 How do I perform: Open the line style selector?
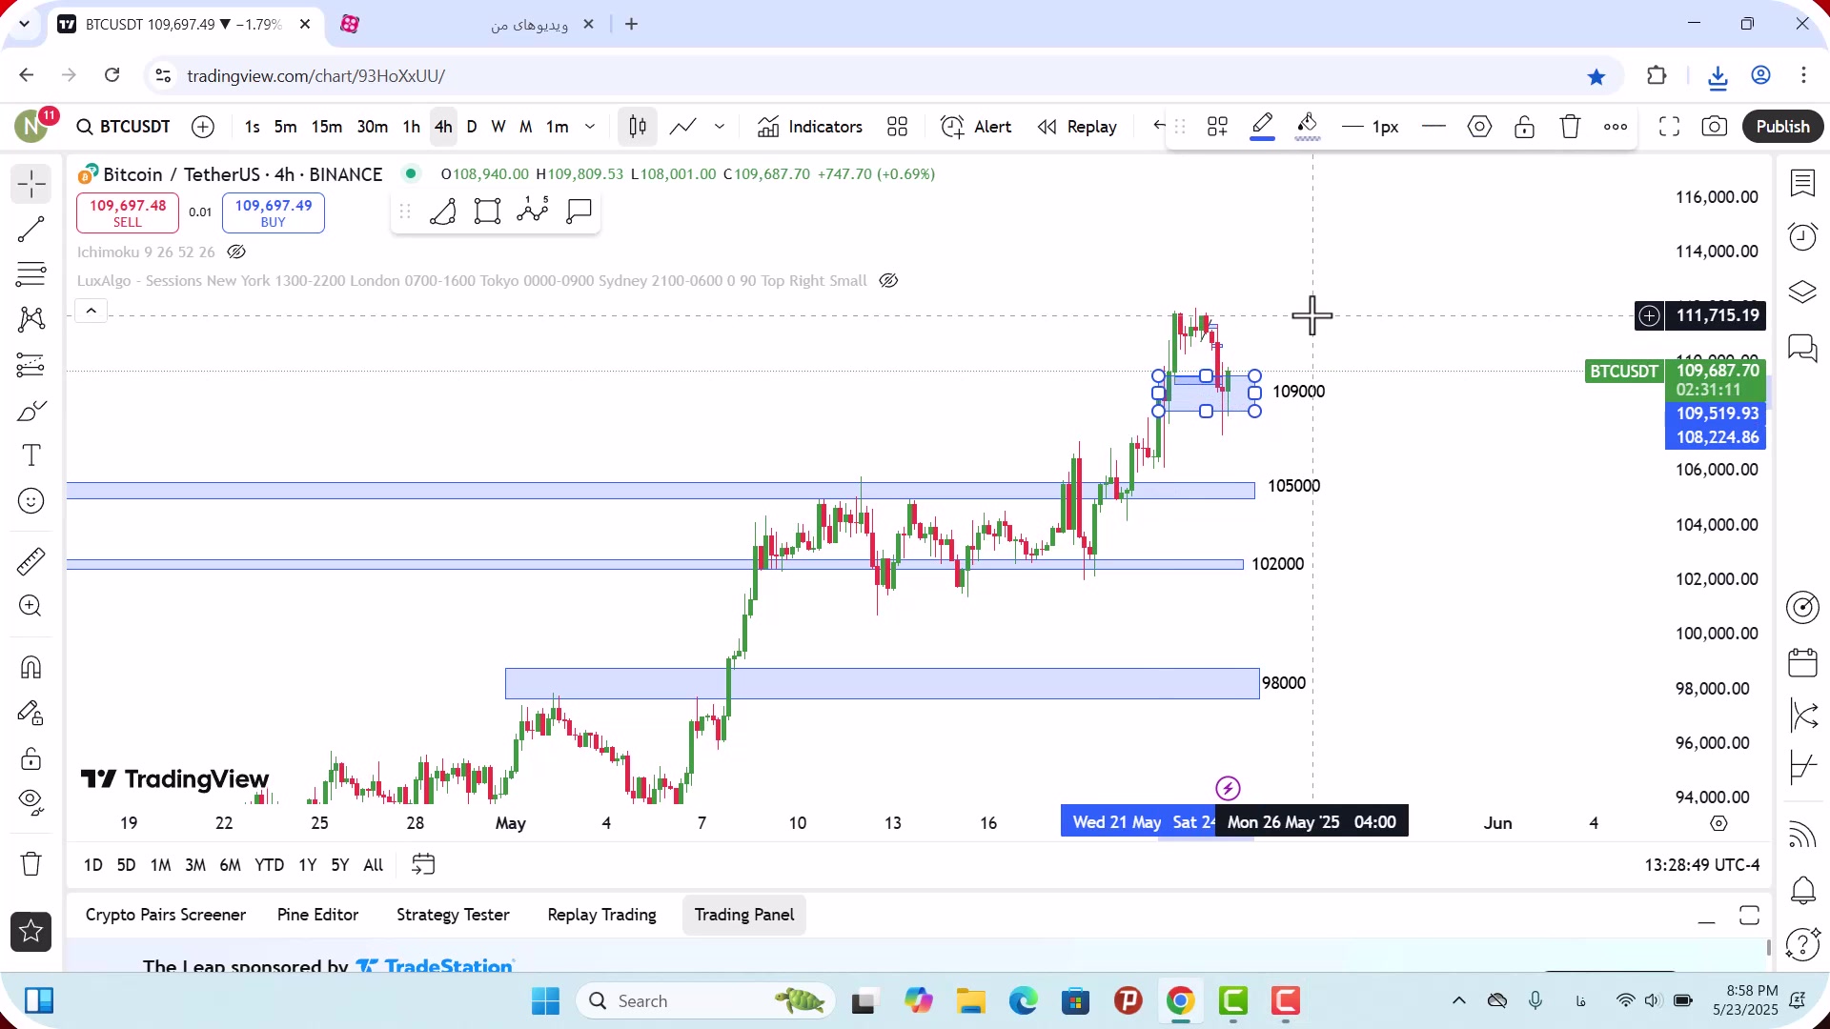click(1433, 127)
